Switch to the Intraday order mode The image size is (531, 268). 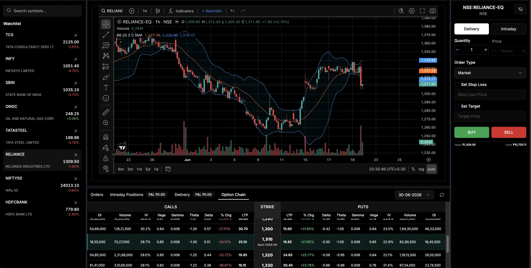[x=509, y=29]
